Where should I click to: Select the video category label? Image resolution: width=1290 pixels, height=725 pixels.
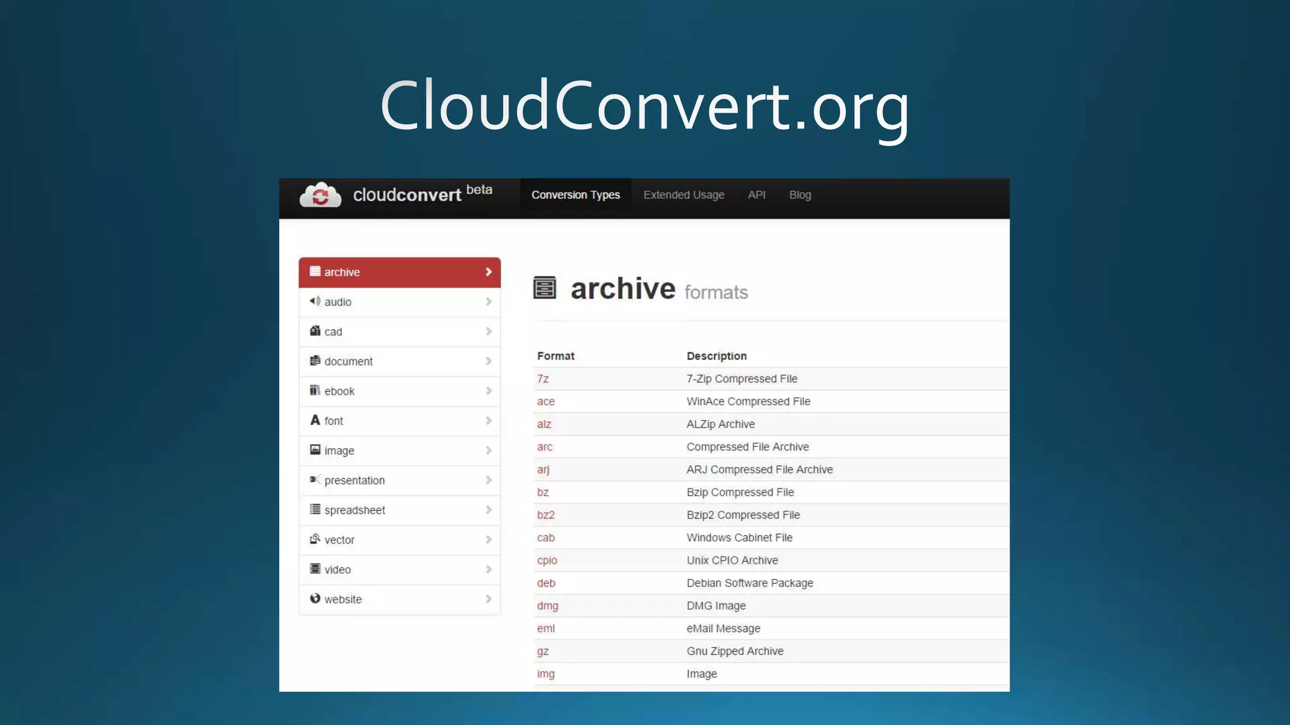pyautogui.click(x=338, y=570)
